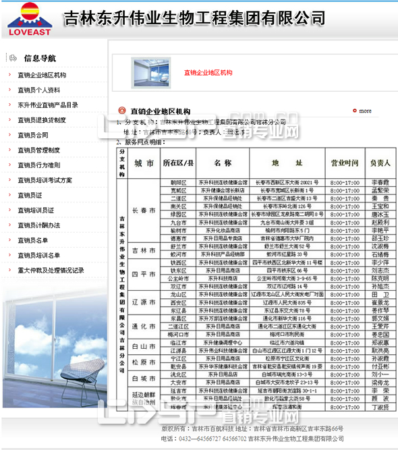Click the red arrow bullet beside 直销员名单
This screenshot has height=450, width=398.
point(9,240)
